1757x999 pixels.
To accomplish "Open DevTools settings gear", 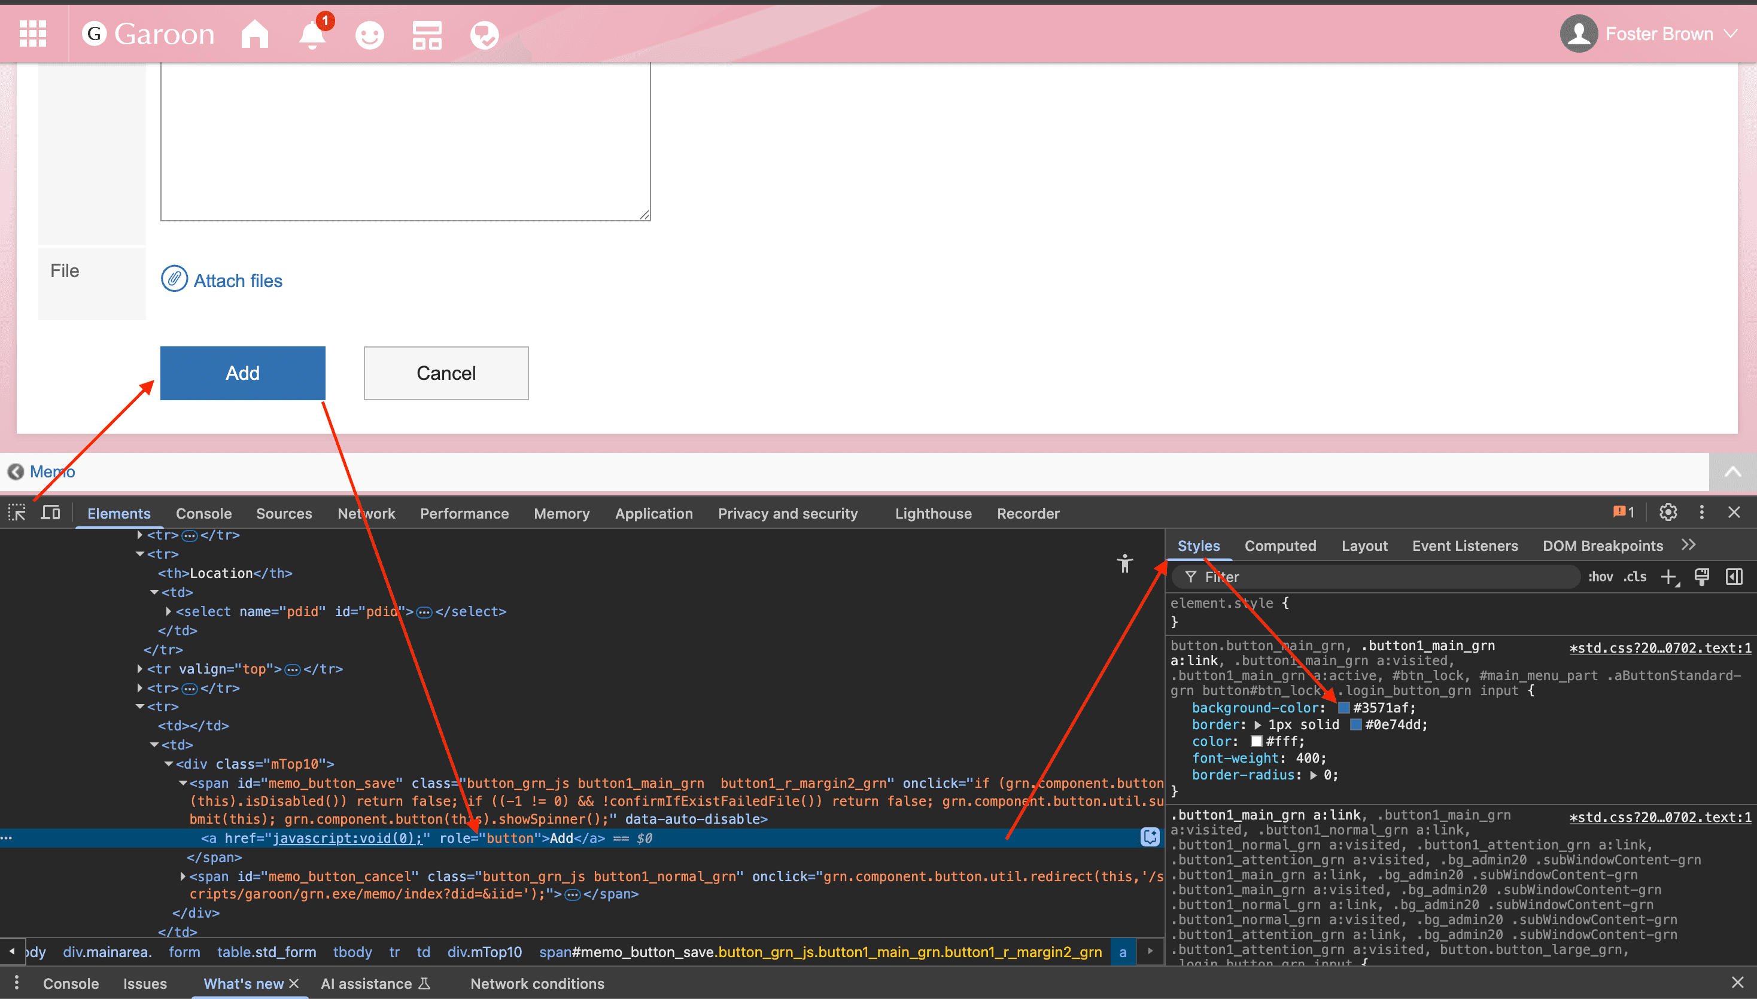I will 1668,513.
